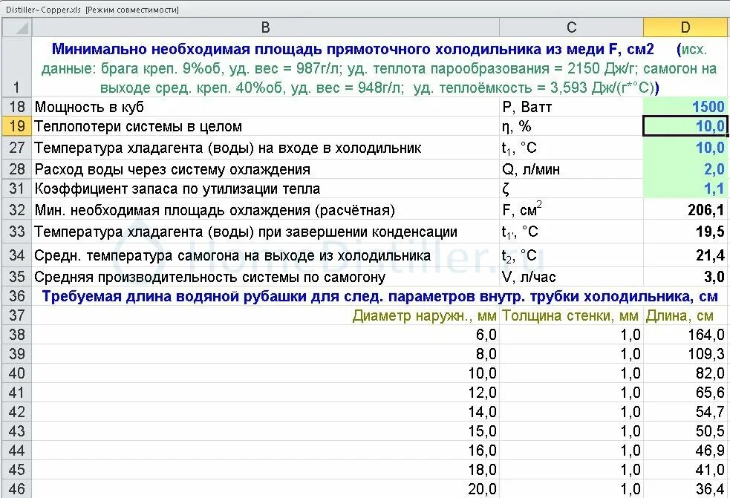The height and width of the screenshot is (498, 730).
Task: Click cell 'Мощность в куб'
Action: 265,107
